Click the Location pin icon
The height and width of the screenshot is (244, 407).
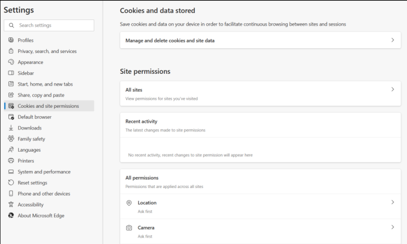[x=129, y=203]
